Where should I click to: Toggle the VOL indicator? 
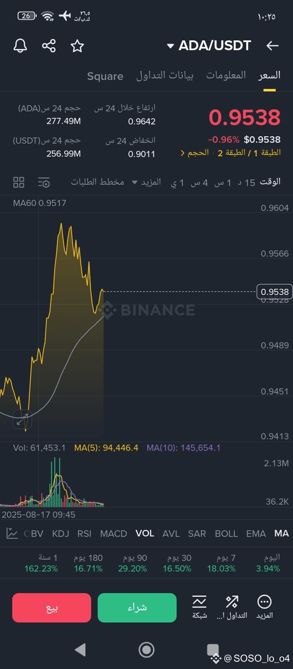pyautogui.click(x=145, y=534)
